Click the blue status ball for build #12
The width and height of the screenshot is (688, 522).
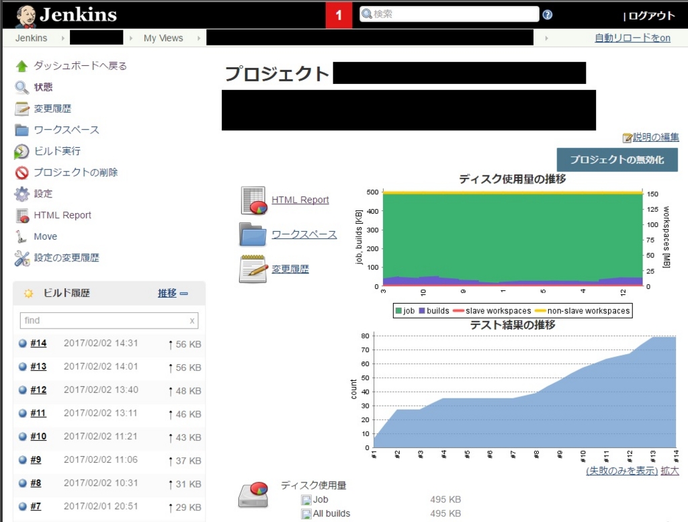click(x=23, y=390)
